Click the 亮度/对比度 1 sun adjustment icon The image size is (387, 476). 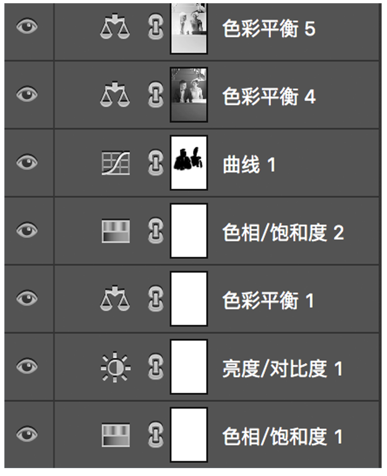[116, 367]
